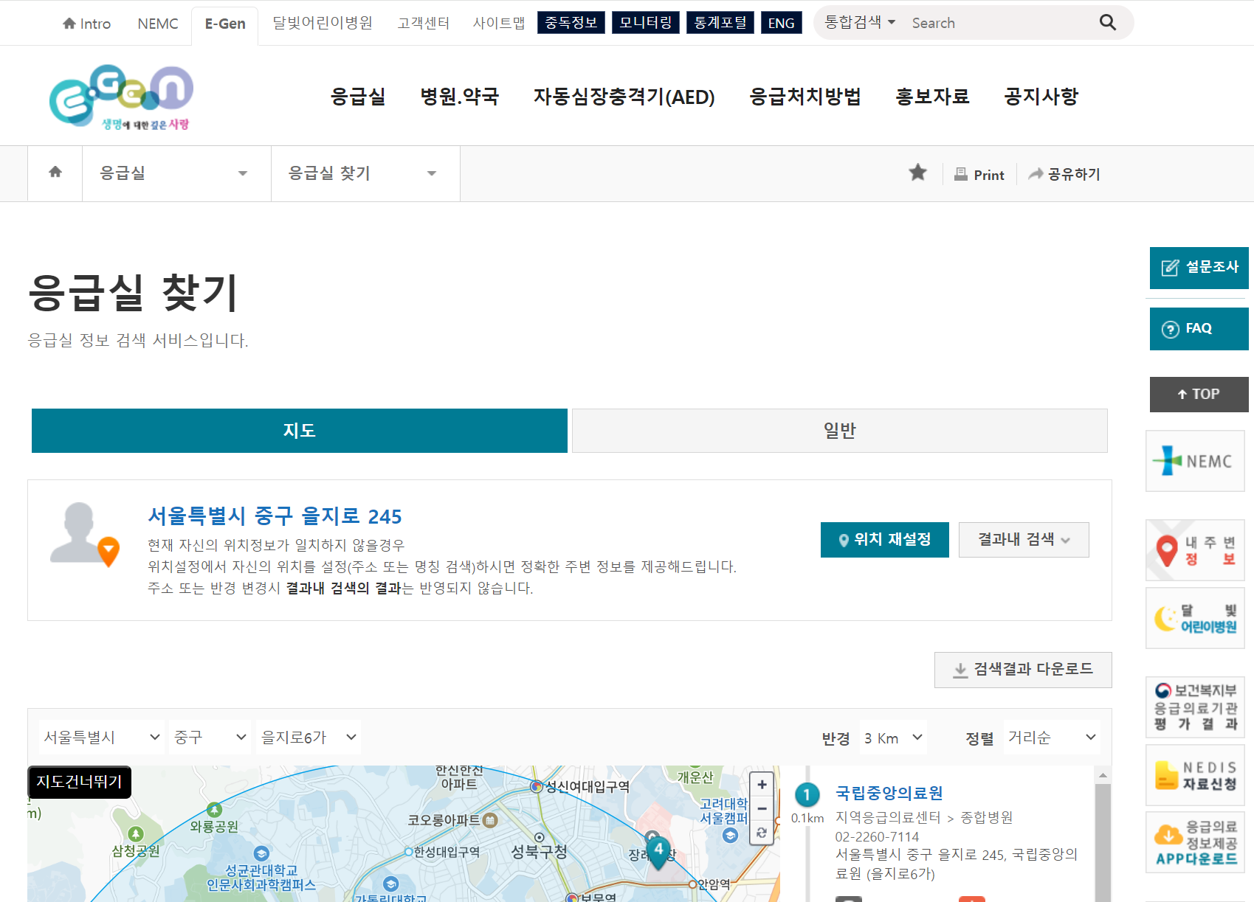
Task: Open the 홍보자료 main menu
Action: [932, 97]
